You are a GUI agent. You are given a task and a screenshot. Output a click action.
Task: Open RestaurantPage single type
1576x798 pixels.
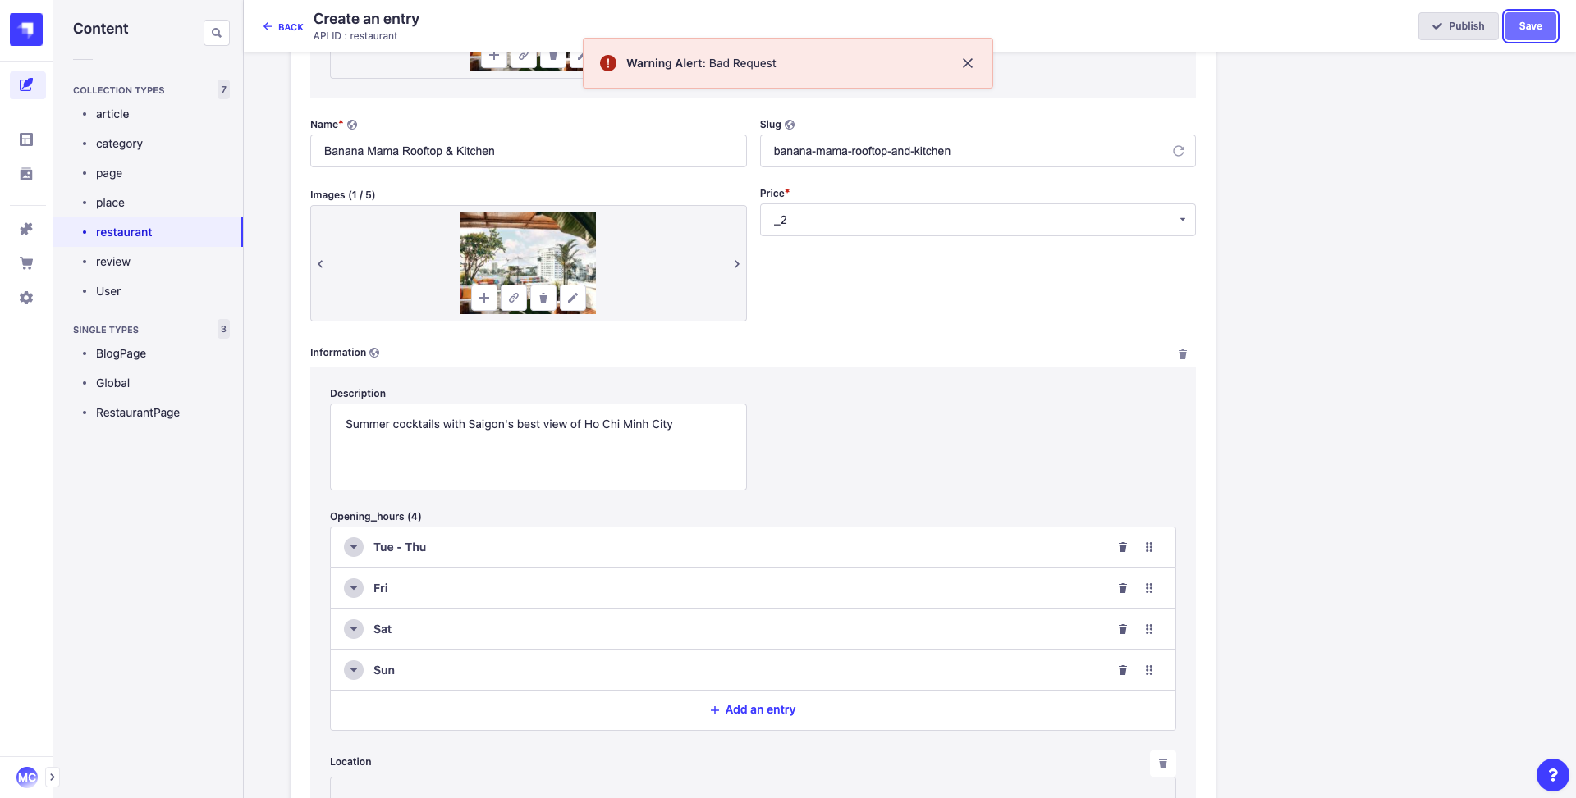138,413
